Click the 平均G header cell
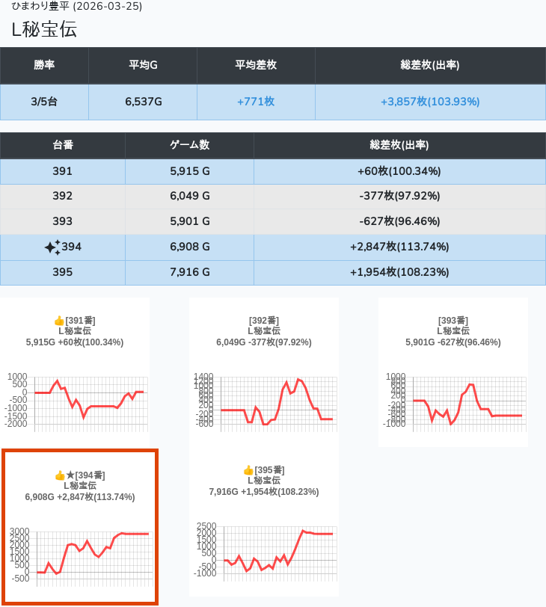Screen dimensions: 546x607 [143, 65]
